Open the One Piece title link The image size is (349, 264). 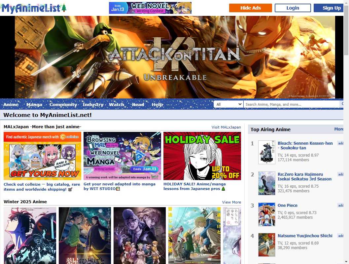[x=287, y=206]
